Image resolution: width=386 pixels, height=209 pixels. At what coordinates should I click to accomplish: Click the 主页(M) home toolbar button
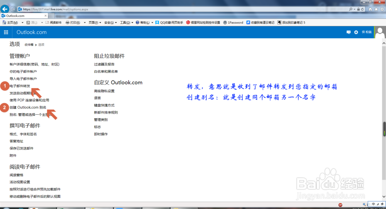click(10, 23)
